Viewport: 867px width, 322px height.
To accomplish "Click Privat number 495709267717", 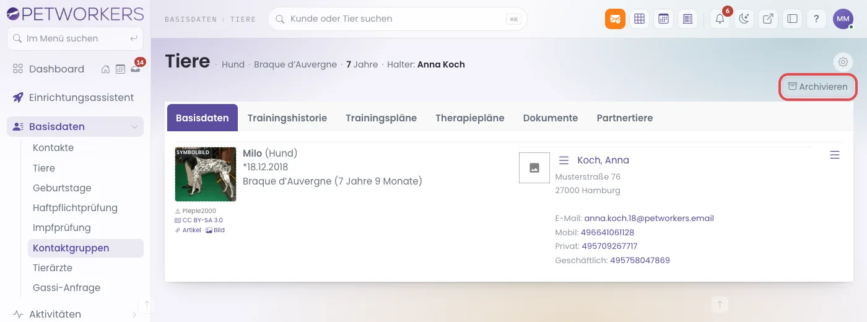I will click(x=609, y=246).
